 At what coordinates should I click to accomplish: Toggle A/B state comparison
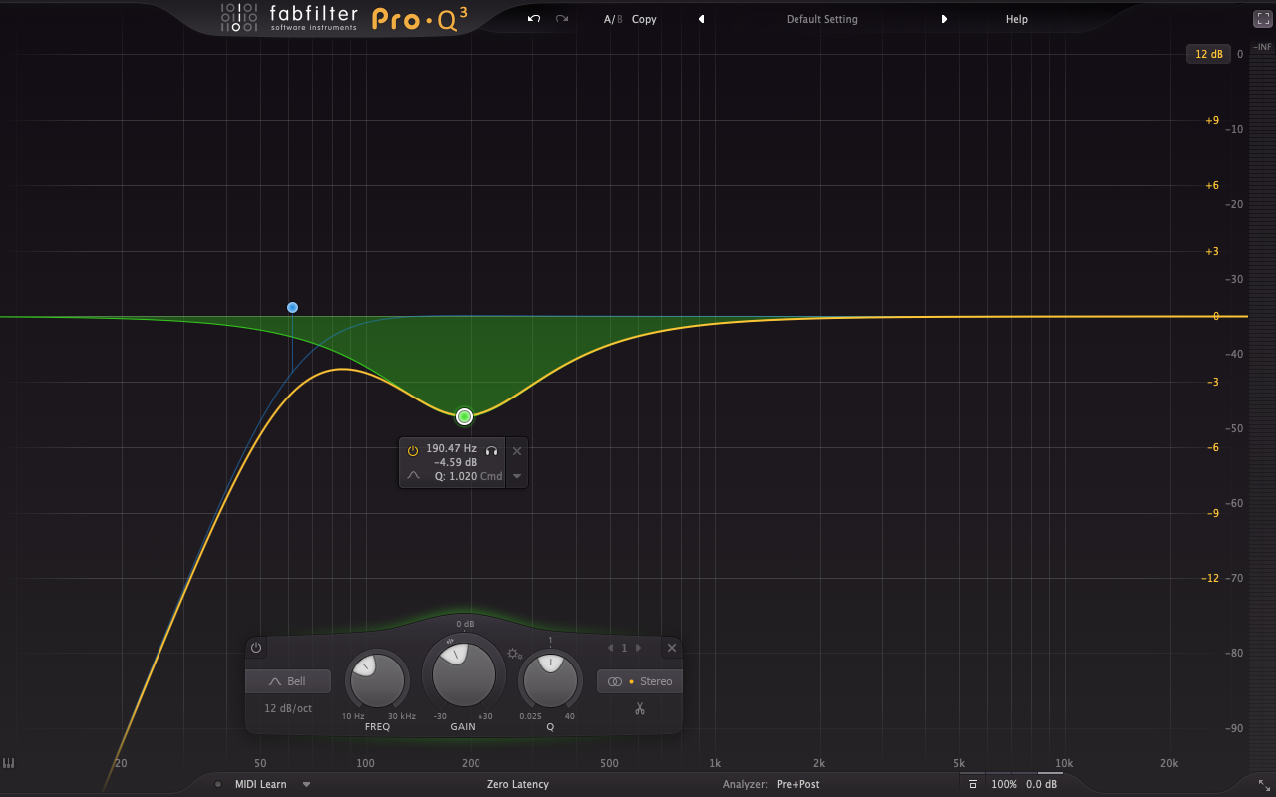coord(612,19)
